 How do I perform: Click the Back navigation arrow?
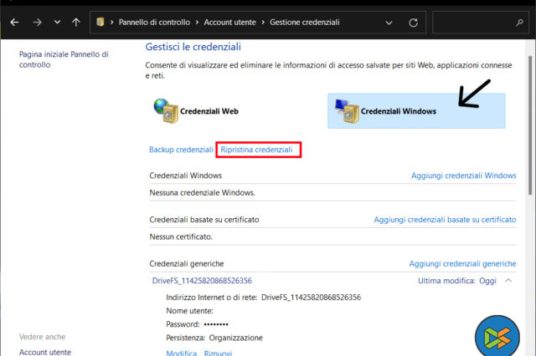coord(14,21)
